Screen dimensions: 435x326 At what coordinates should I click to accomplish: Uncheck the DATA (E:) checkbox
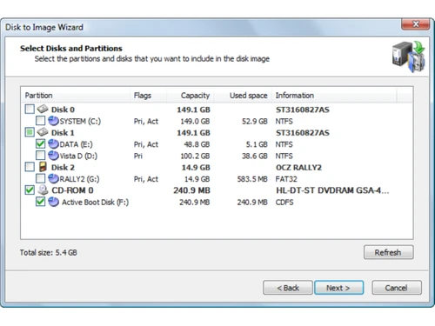(40, 144)
